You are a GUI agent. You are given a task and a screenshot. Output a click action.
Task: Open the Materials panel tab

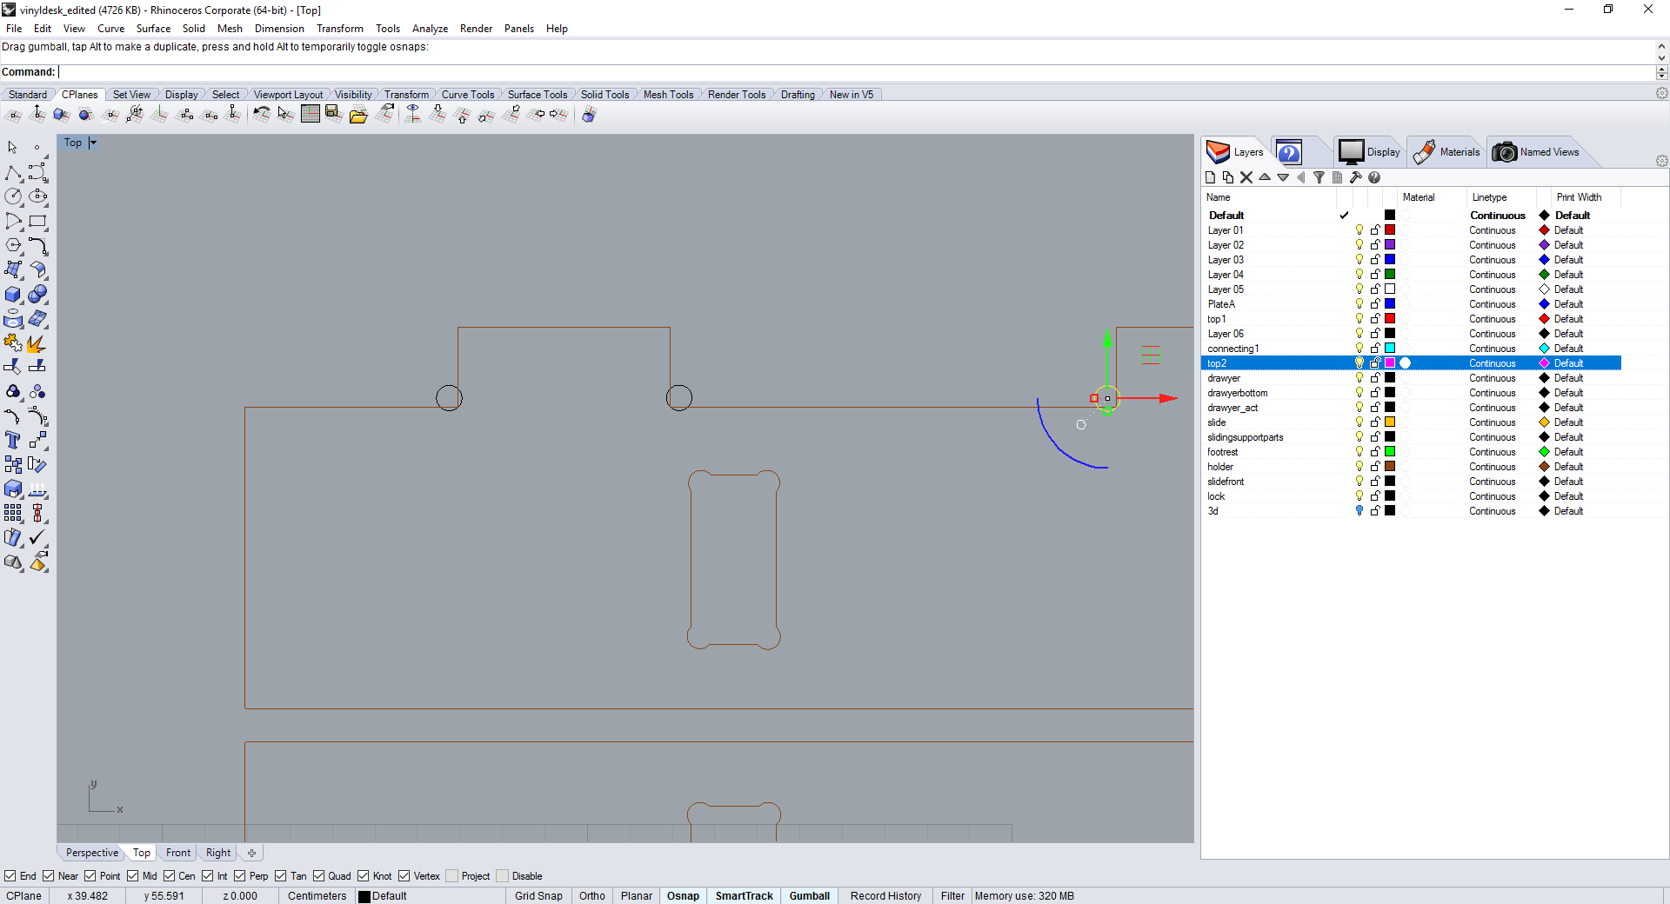1446,152
